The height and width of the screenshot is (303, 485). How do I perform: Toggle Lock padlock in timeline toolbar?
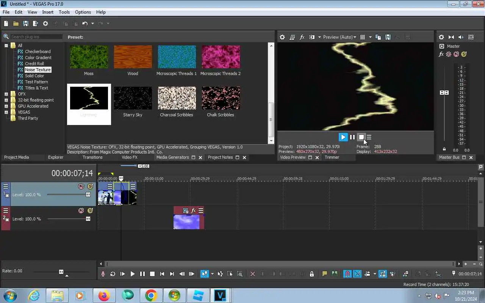tap(312, 274)
